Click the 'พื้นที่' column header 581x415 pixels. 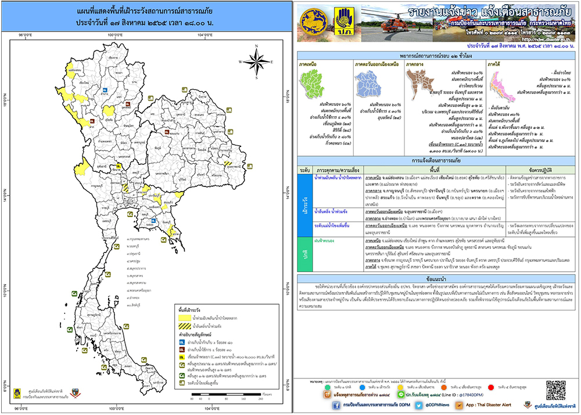435,170
